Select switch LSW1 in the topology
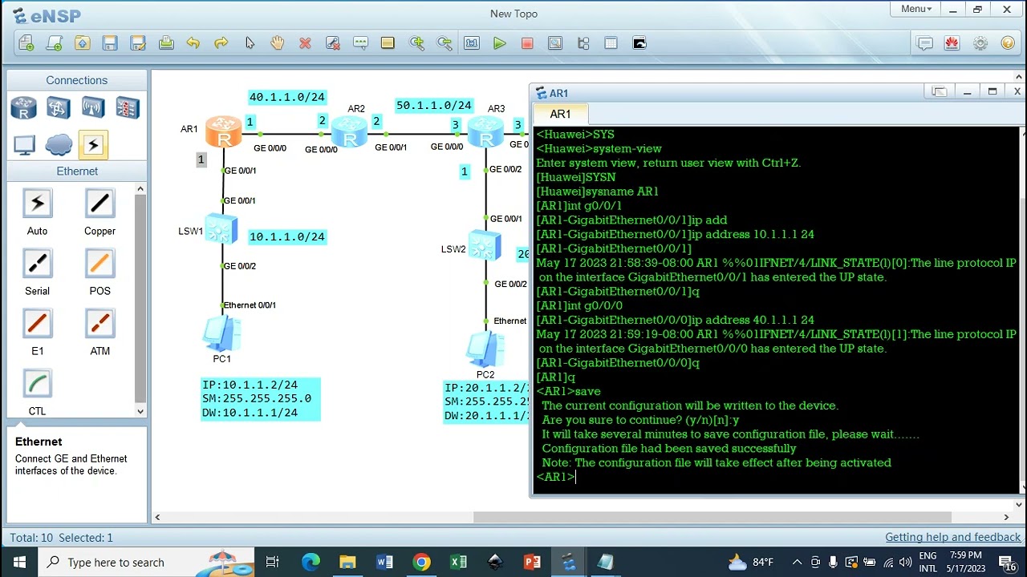Screen dimensions: 1027x577 pyautogui.click(x=221, y=229)
